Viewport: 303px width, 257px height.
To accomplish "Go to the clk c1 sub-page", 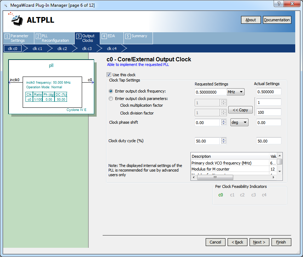I will point(38,49).
